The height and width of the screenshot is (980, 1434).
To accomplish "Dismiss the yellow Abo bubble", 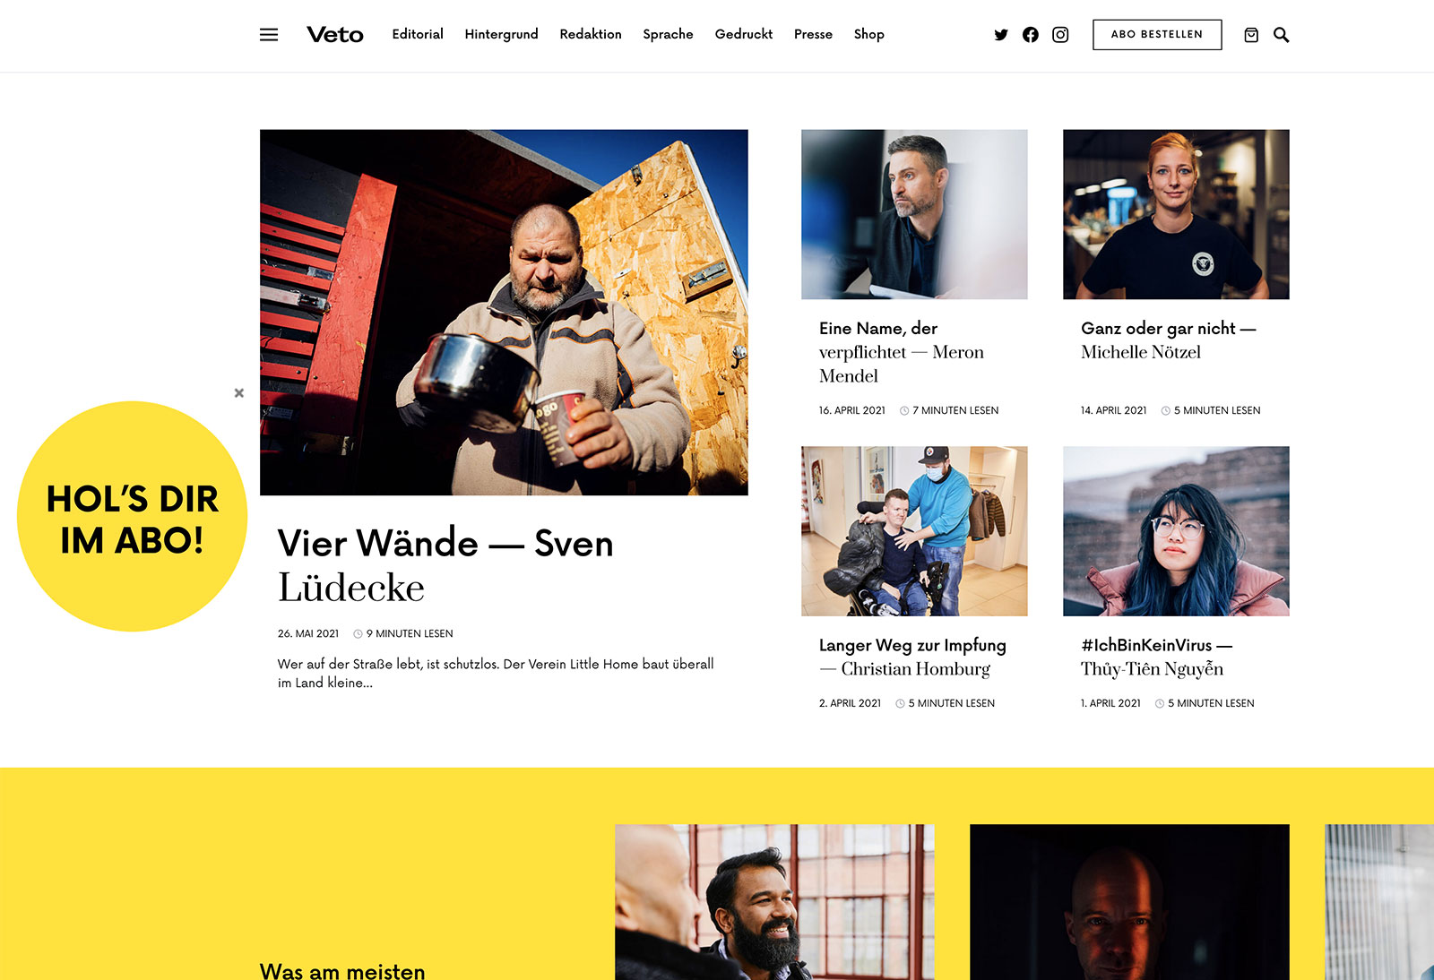I will pos(239,393).
